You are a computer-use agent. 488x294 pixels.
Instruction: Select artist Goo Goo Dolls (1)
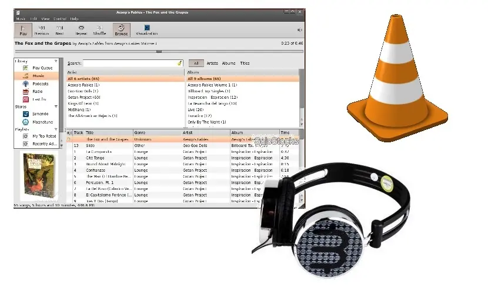click(x=125, y=91)
